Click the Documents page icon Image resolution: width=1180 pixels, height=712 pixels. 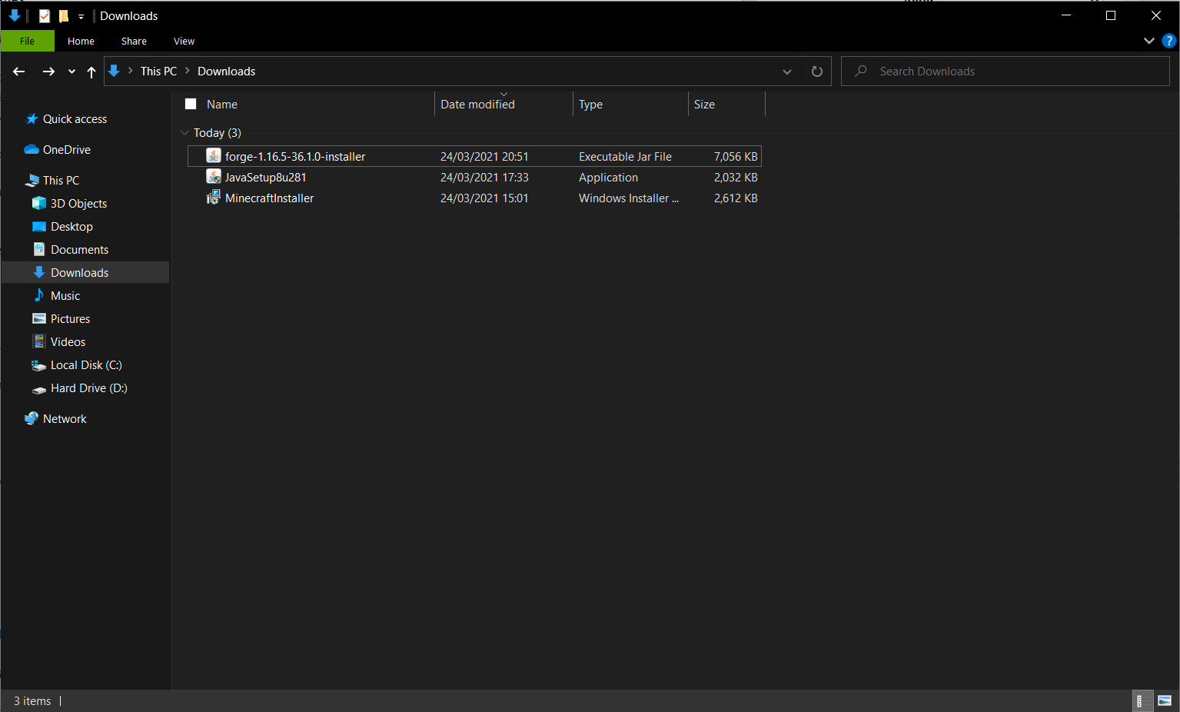click(39, 249)
